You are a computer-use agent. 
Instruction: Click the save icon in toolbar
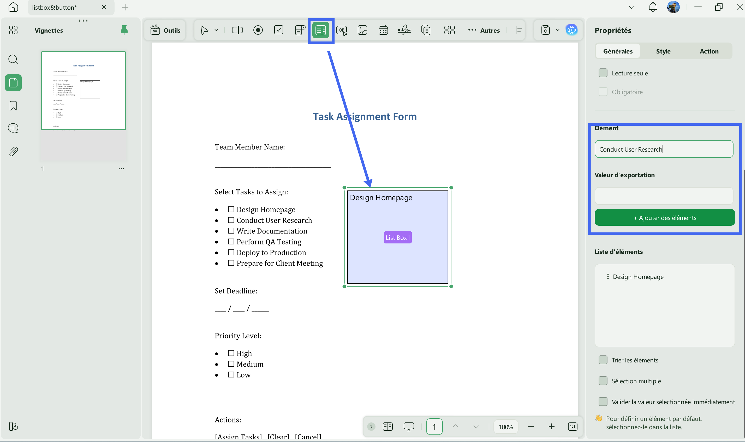(545, 30)
